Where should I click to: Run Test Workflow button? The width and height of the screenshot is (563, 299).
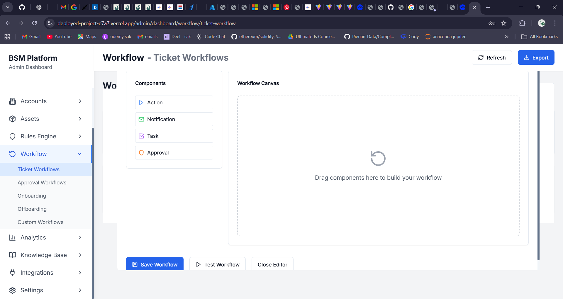tap(218, 264)
